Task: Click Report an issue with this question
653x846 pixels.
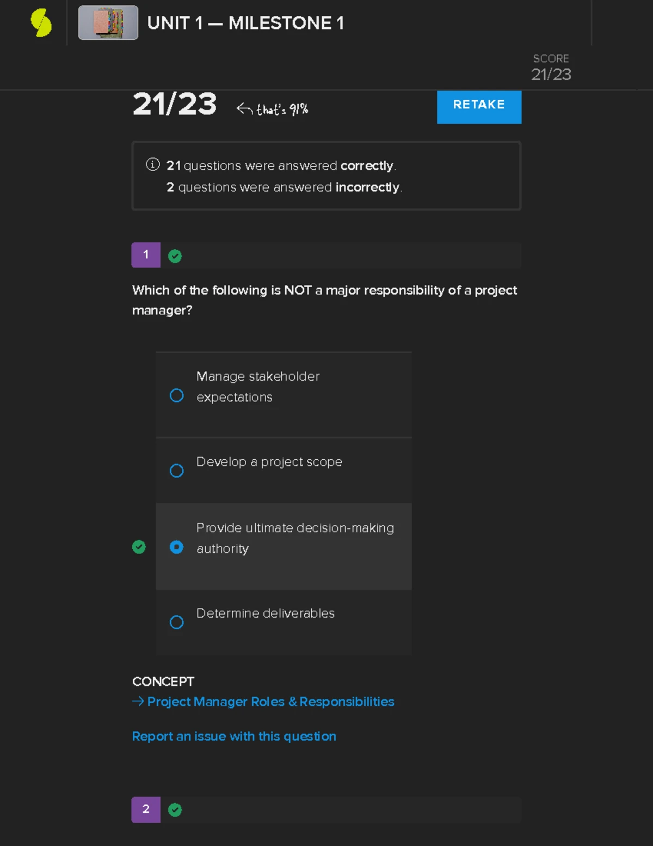Action: [234, 736]
